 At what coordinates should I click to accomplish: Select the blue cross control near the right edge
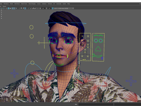(131, 81)
